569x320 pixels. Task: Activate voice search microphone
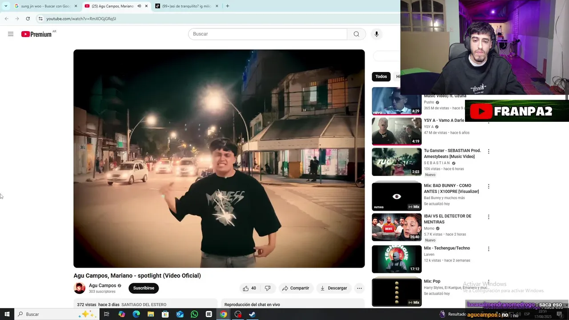[x=377, y=34]
